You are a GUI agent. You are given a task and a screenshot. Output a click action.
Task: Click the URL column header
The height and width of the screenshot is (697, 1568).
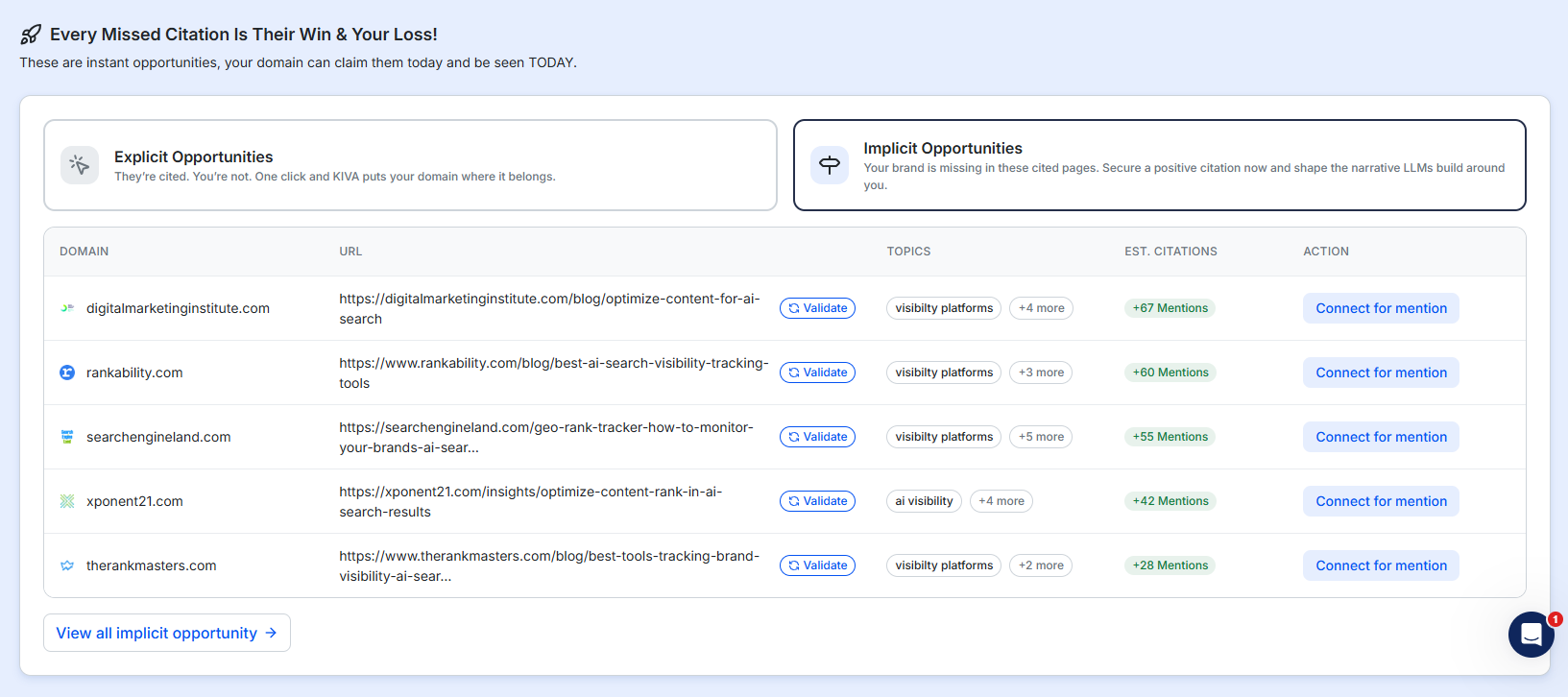tap(350, 252)
